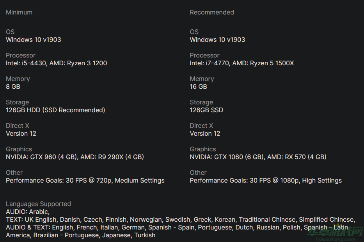Click the minimum Direct X Version 12 value

21,134
